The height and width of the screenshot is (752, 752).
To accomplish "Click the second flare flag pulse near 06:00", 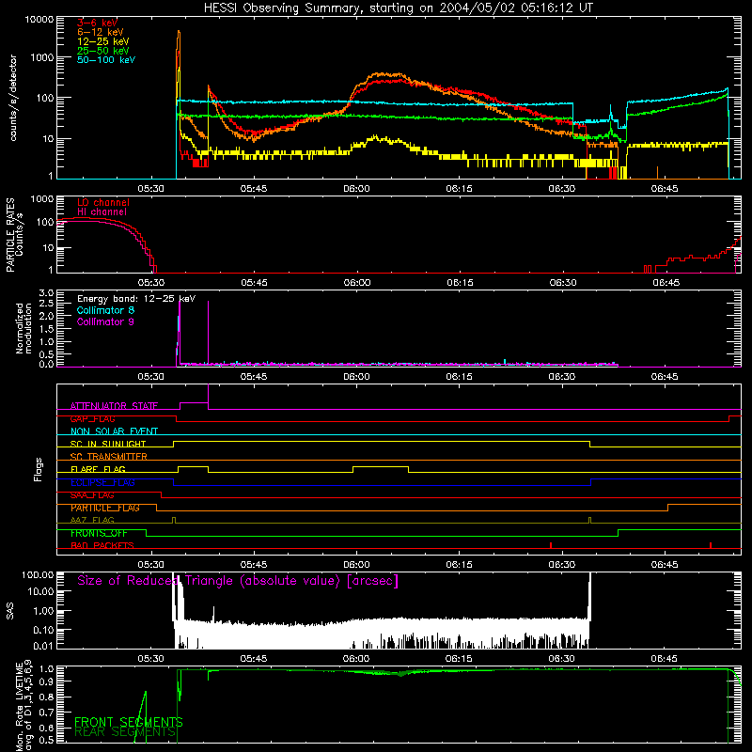I will (381, 469).
